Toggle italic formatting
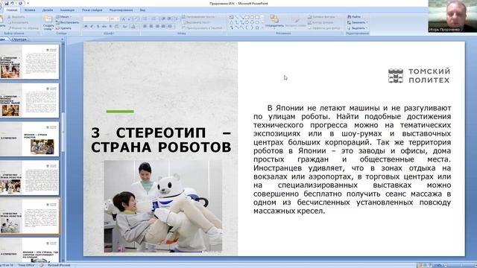The height and width of the screenshot is (268, 477). coord(92,27)
